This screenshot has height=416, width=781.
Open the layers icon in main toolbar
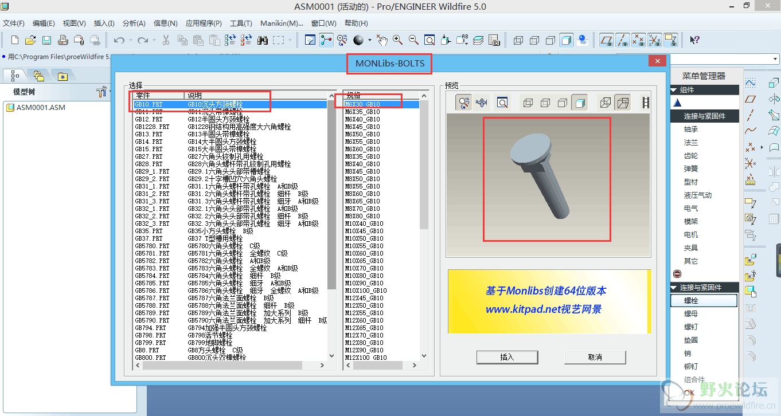(x=478, y=40)
